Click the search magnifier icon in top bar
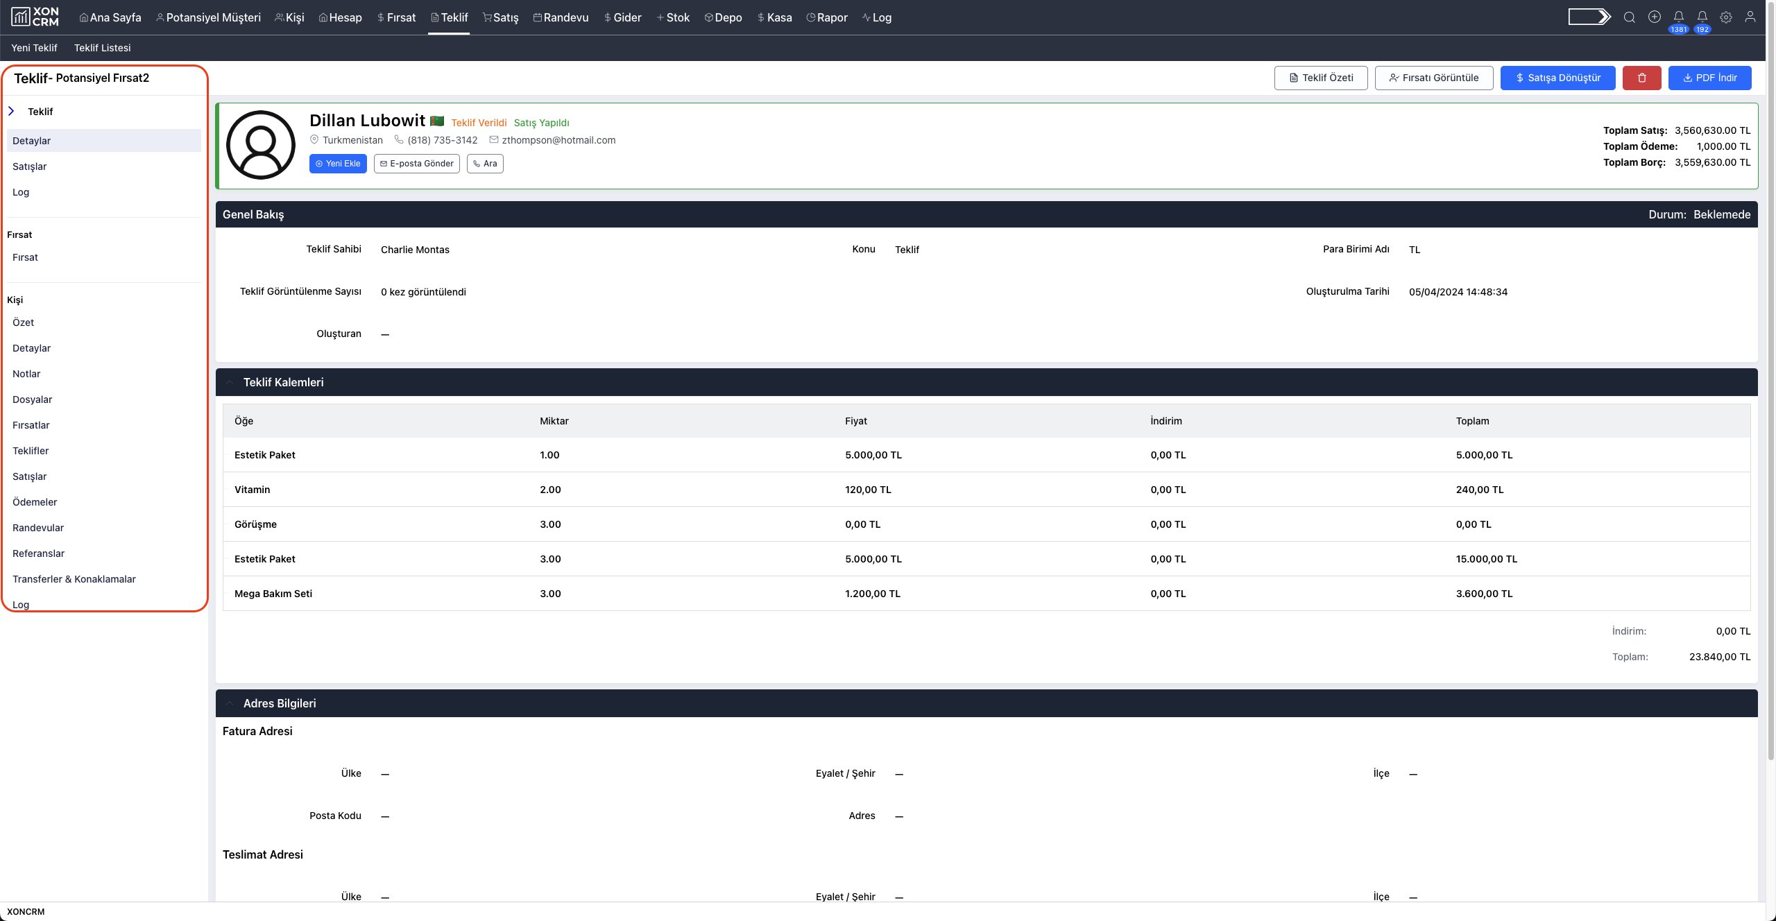1776x921 pixels. (1630, 17)
